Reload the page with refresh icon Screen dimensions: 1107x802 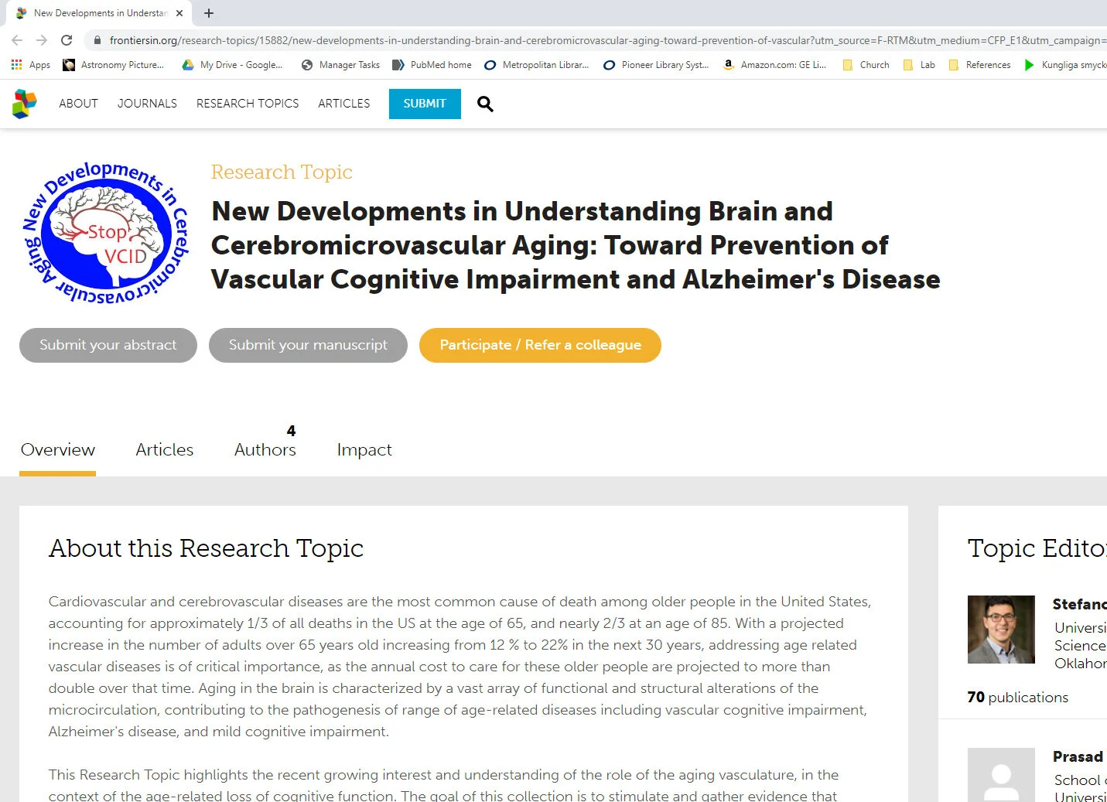point(67,40)
